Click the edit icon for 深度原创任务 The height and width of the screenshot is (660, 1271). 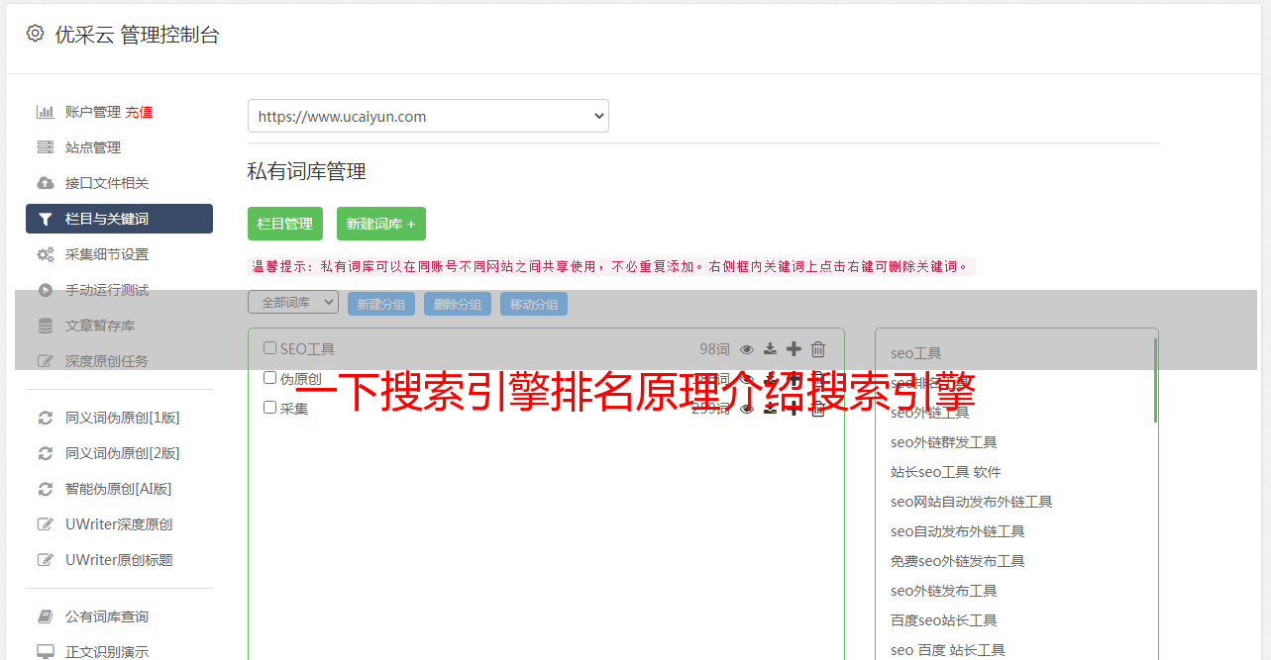46,361
